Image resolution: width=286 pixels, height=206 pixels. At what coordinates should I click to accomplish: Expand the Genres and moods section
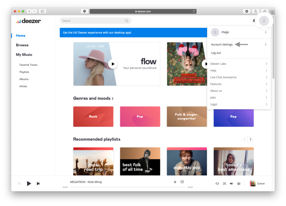click(93, 98)
